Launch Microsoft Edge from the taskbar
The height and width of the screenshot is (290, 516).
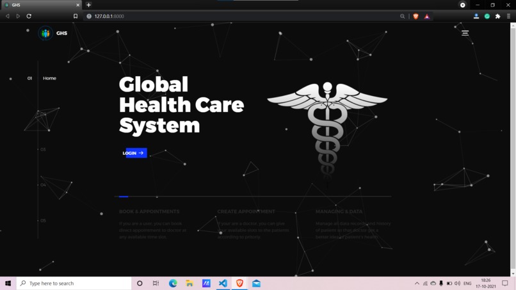point(173,283)
